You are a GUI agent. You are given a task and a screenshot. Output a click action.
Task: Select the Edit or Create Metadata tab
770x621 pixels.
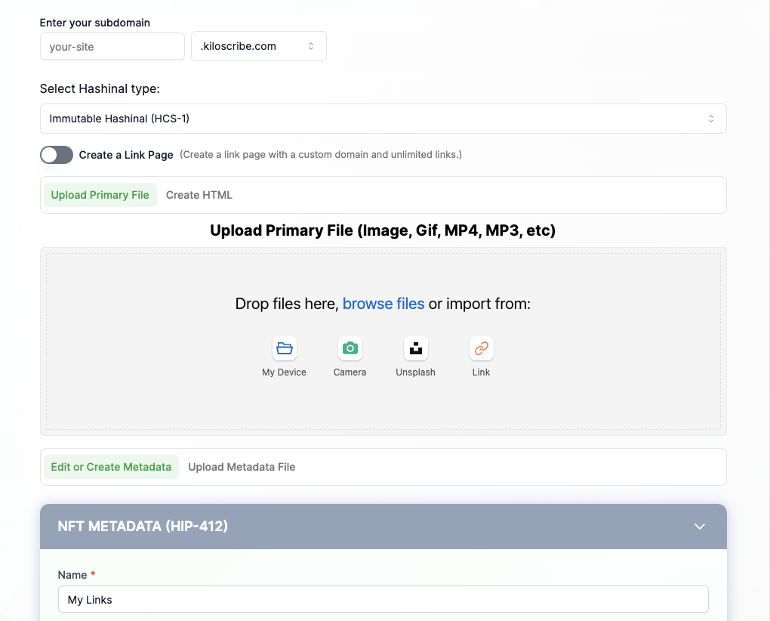coord(111,467)
